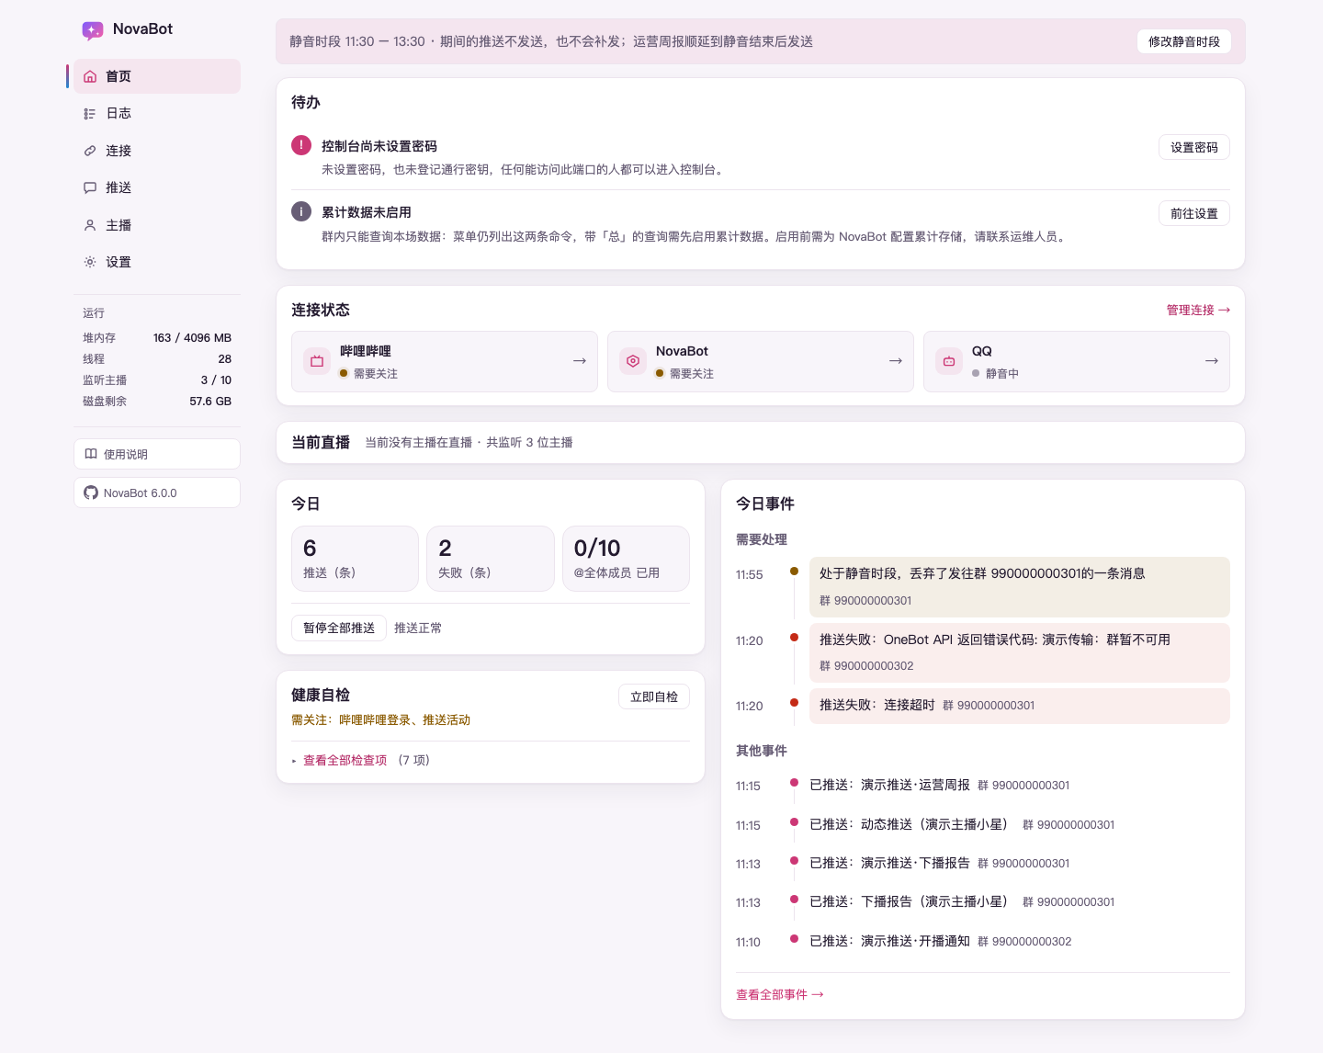Open NovaBot 6.0.0 GitHub link
Viewport: 1323px width, 1053px height.
157,493
